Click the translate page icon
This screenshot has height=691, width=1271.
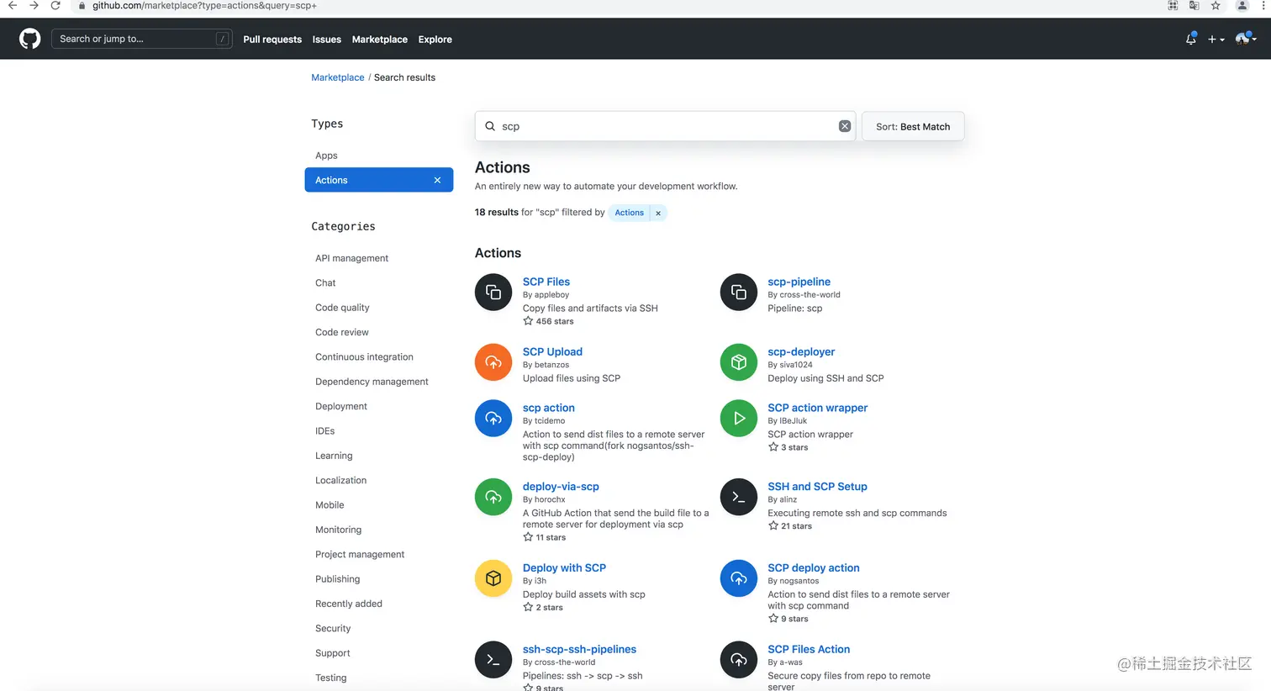click(1194, 6)
